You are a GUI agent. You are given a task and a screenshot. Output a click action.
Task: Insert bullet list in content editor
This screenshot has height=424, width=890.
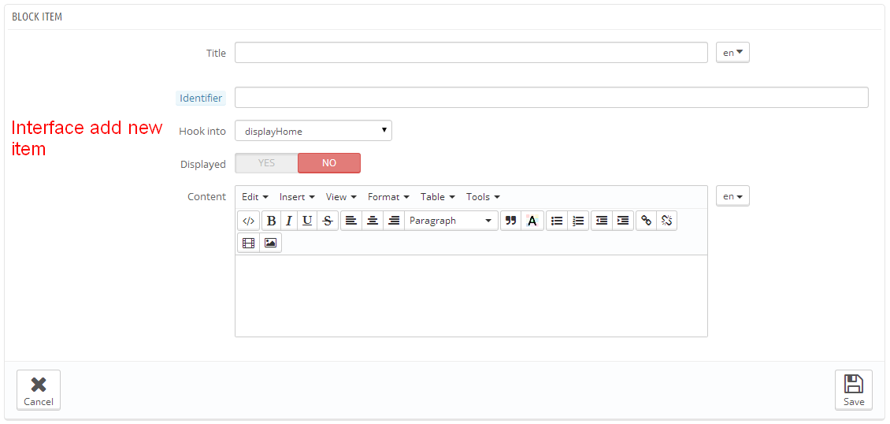(557, 221)
